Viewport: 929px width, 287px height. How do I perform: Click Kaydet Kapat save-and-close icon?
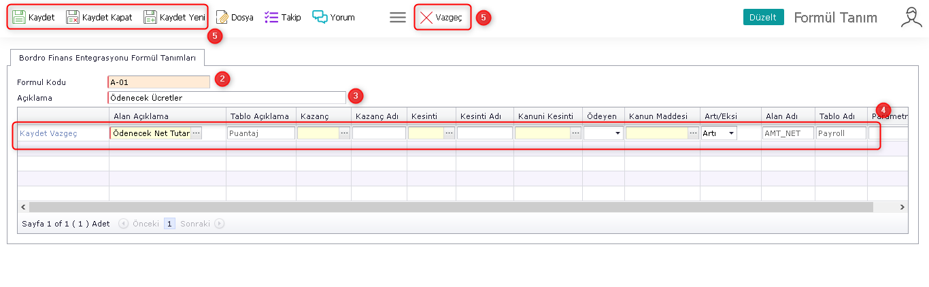73,18
